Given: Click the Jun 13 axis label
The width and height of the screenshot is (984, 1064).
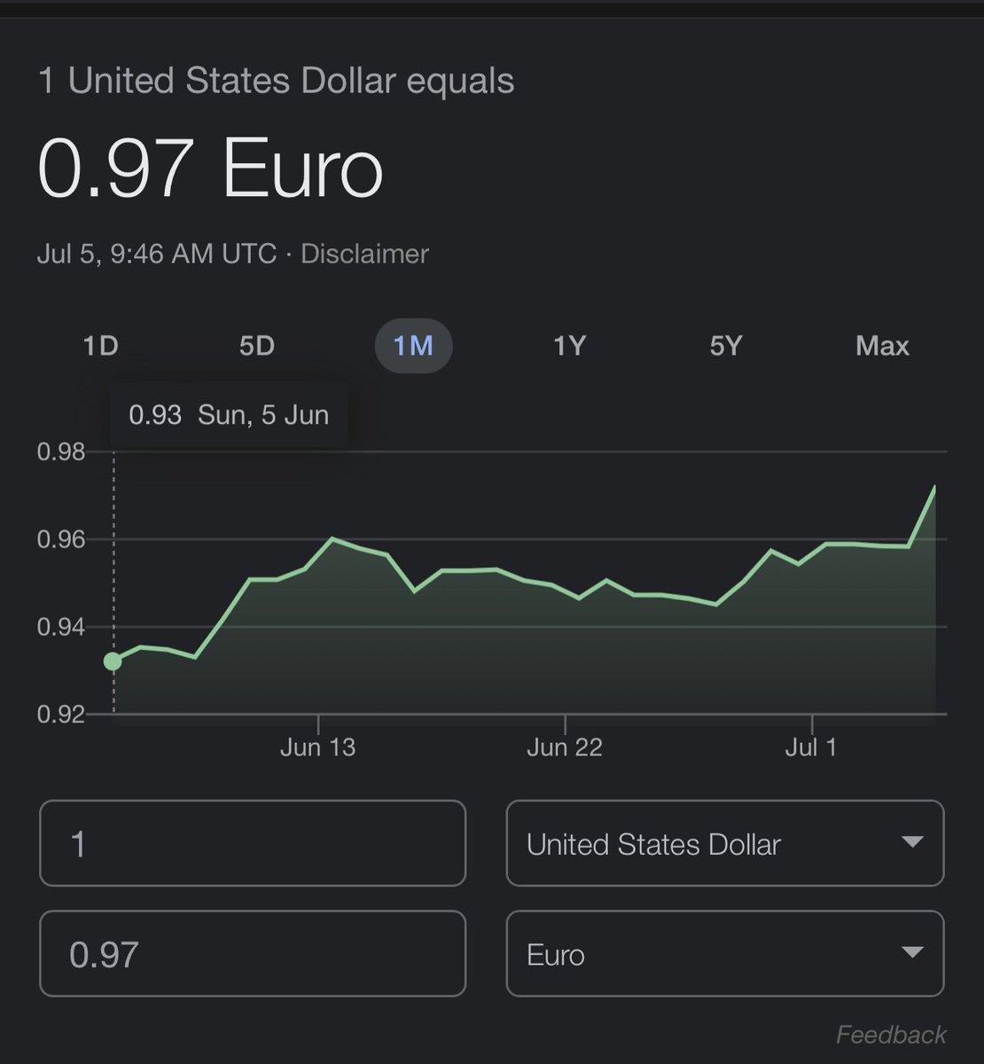Looking at the screenshot, I should pyautogui.click(x=317, y=747).
